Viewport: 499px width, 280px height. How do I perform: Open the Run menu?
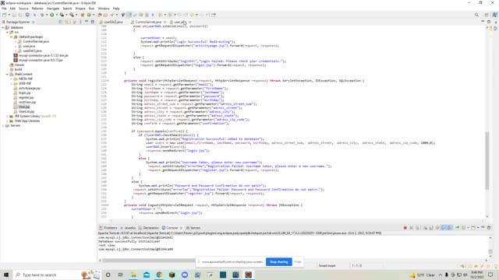[91, 9]
